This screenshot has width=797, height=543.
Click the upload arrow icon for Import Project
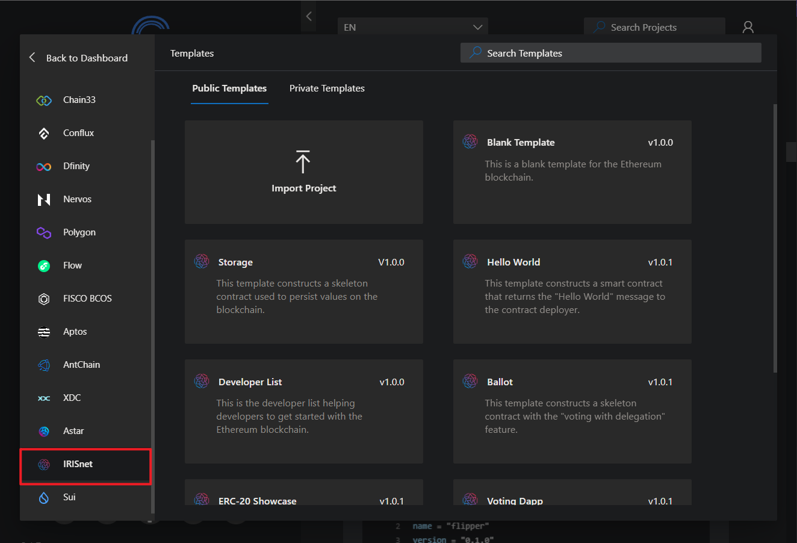(303, 162)
